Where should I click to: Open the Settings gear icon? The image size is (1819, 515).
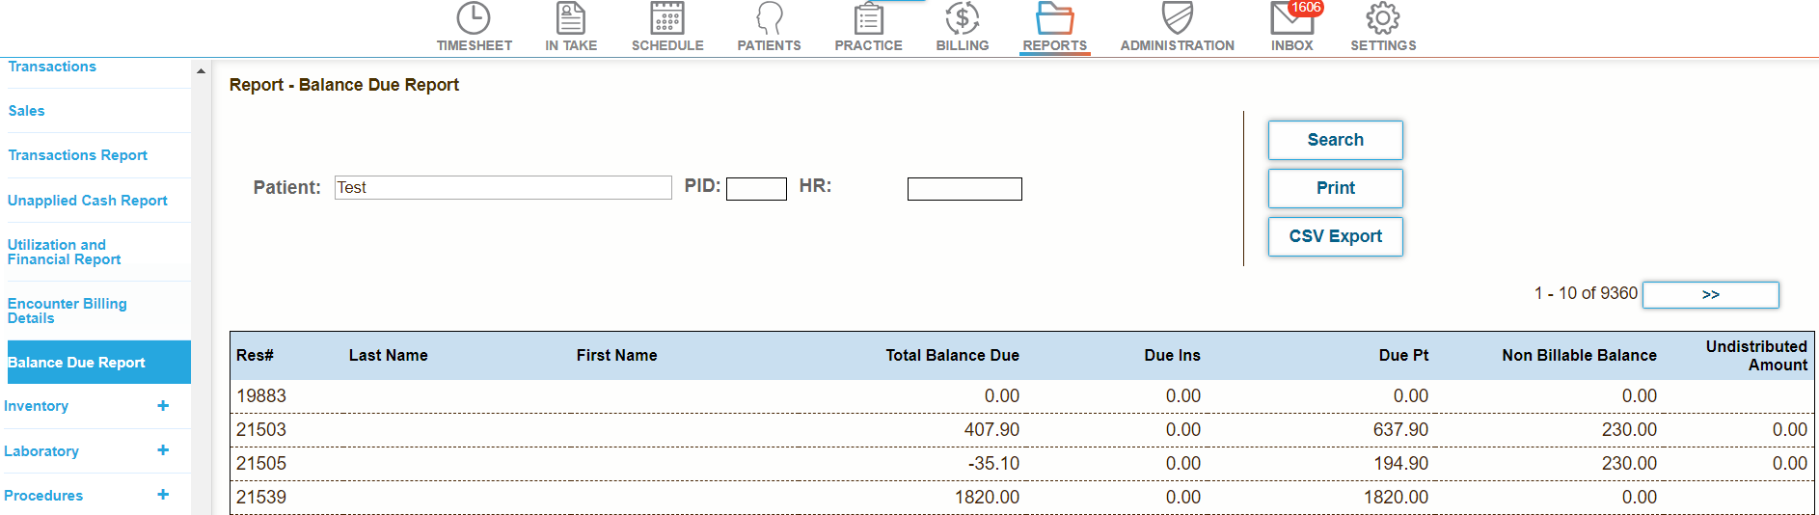(x=1382, y=18)
